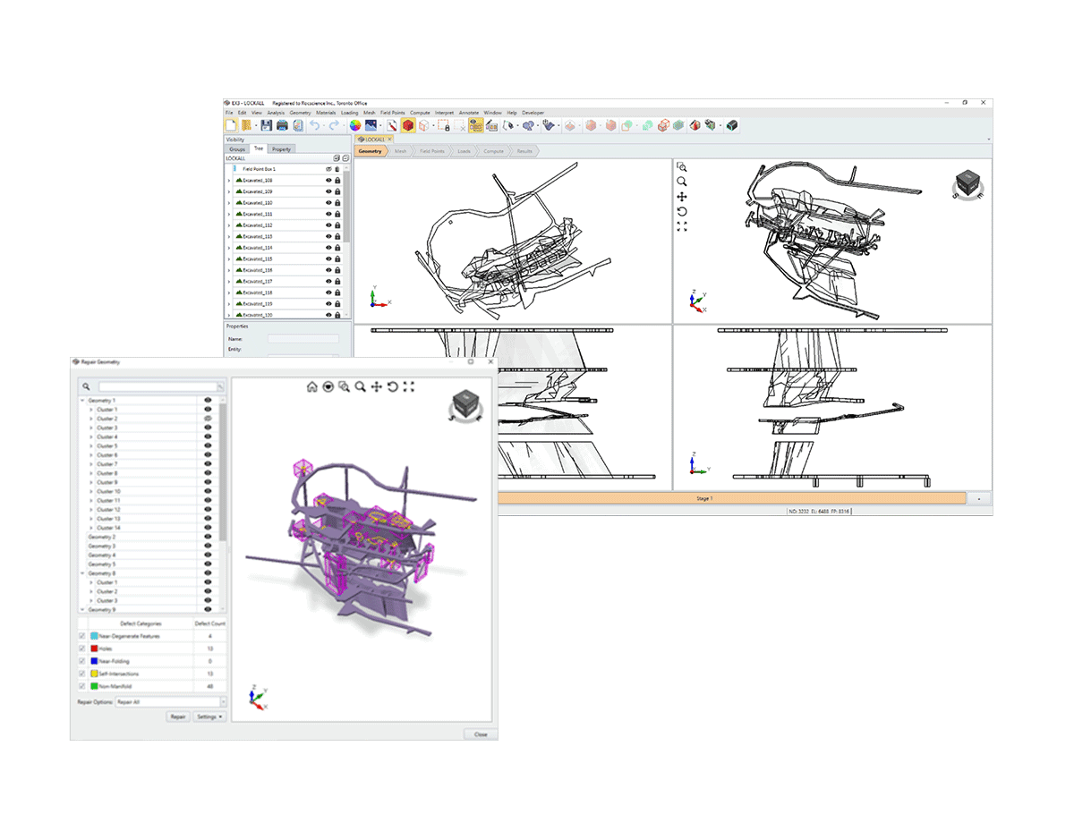Image resolution: width=1074 pixels, height=839 pixels.
Task: Collapse the Geometry 1 tree node
Action: tap(82, 401)
